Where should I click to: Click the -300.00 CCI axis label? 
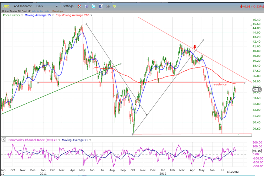tap(257, 166)
